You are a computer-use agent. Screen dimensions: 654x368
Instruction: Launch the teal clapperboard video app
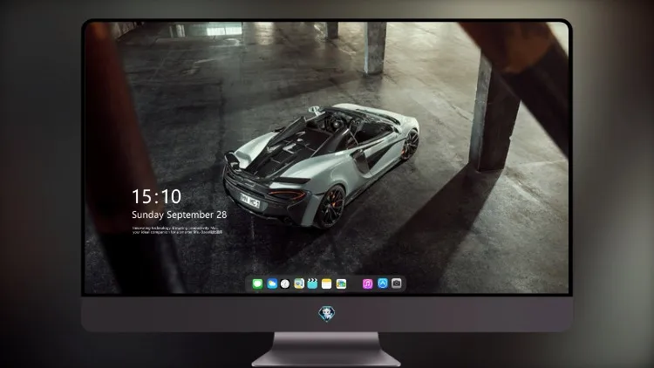(x=312, y=283)
